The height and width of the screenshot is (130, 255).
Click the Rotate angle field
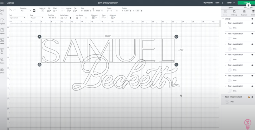[114, 11]
